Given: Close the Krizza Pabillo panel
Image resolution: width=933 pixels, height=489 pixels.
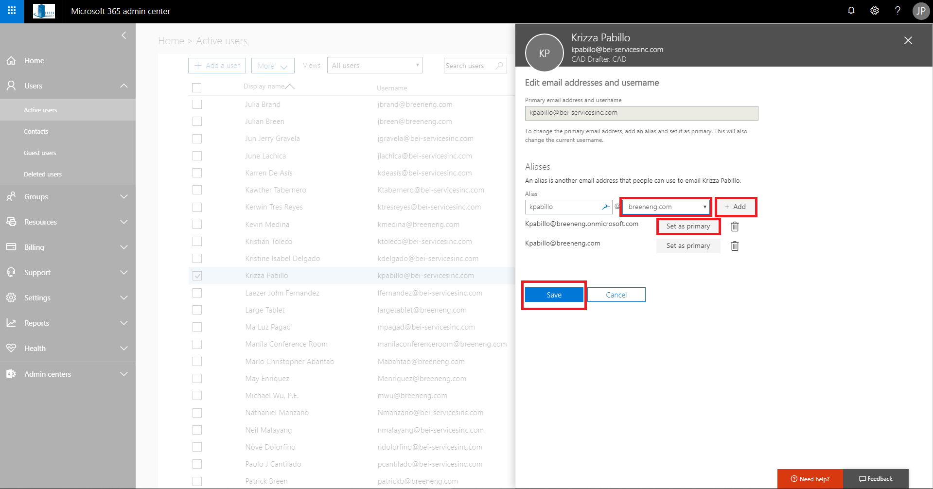Looking at the screenshot, I should [x=908, y=40].
